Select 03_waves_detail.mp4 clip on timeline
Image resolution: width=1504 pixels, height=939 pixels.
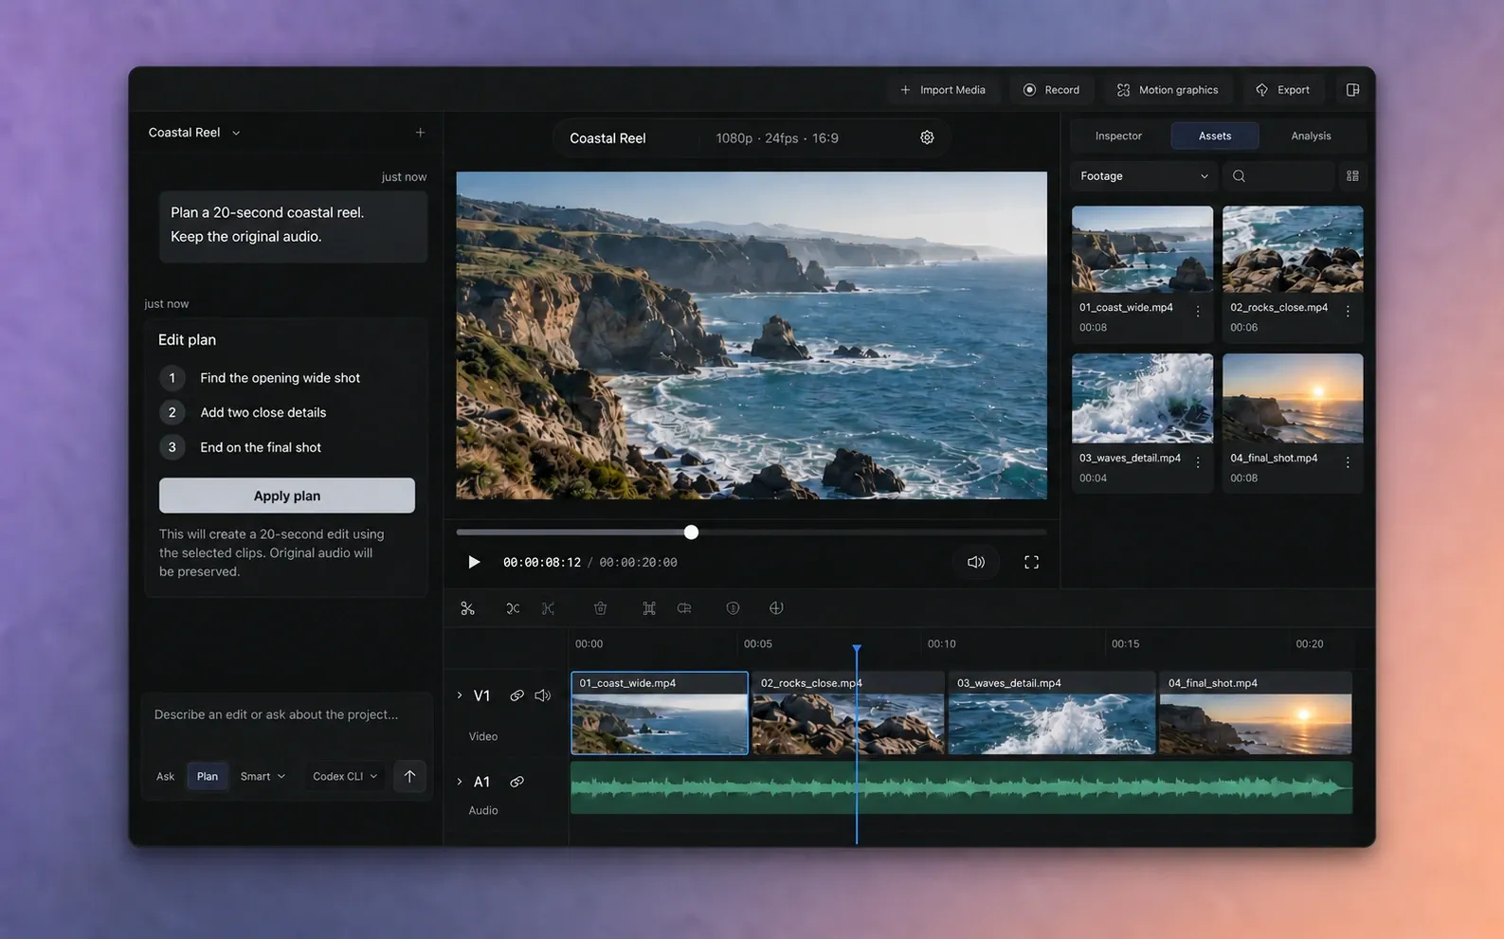click(1051, 713)
